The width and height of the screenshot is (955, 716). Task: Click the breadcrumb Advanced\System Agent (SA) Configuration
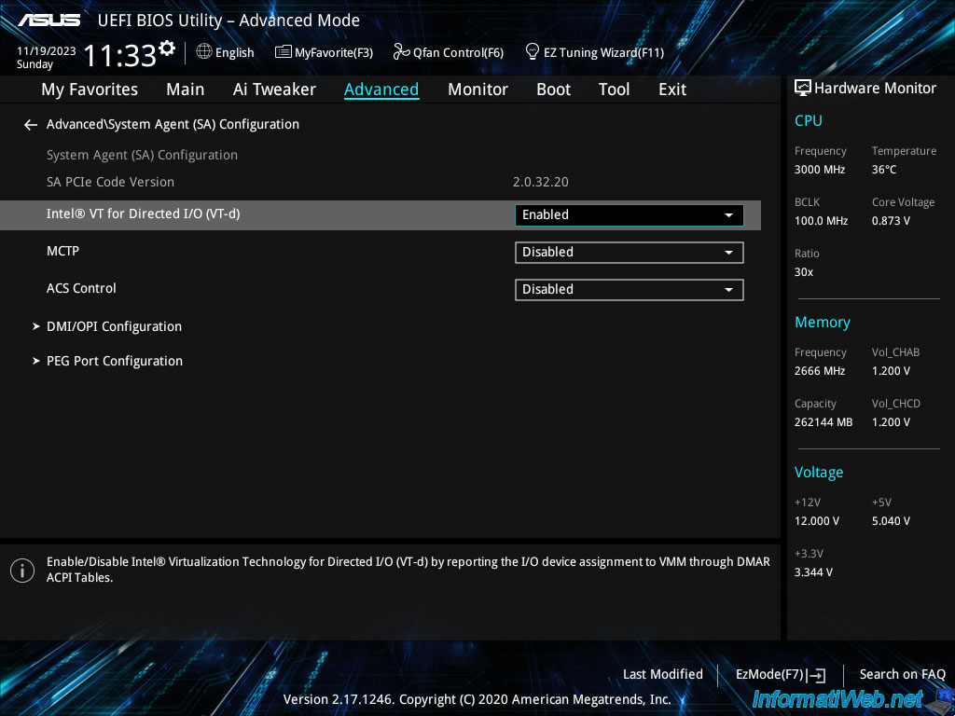(x=173, y=124)
